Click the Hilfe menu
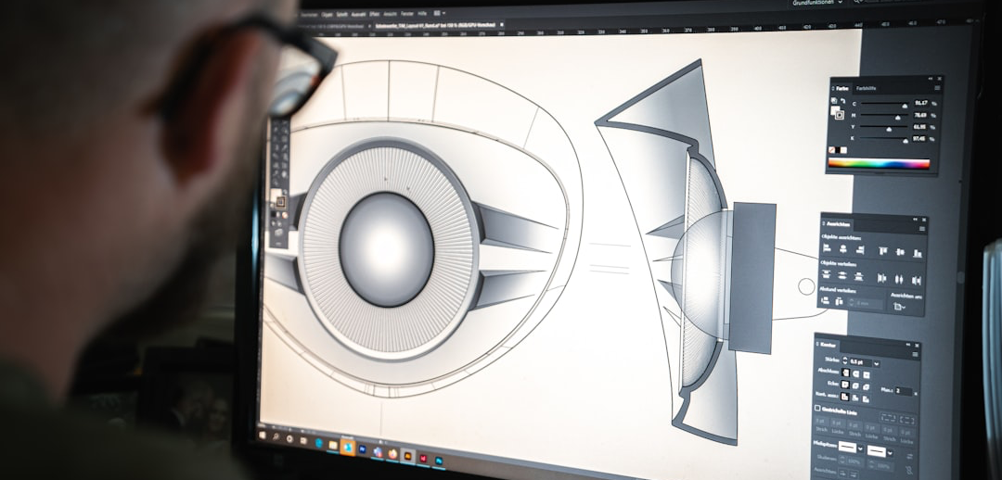 [422, 13]
